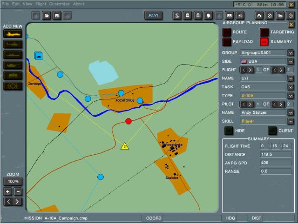Click the zoom out minus button
Image resolution: width=298 pixels, height=223 pixels.
[x=18, y=191]
